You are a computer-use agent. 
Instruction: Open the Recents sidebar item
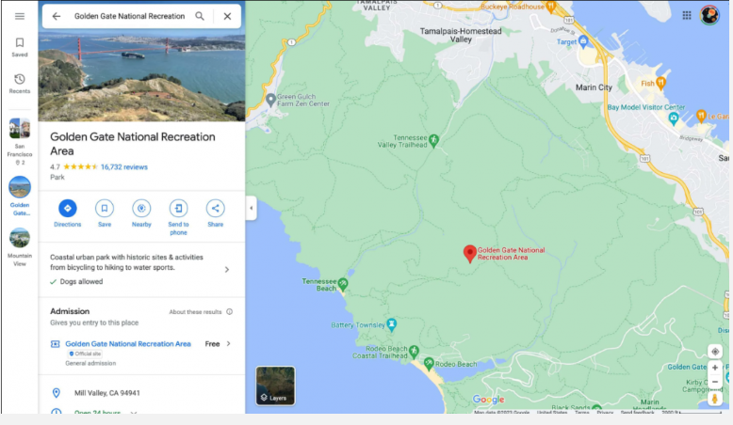tap(20, 84)
